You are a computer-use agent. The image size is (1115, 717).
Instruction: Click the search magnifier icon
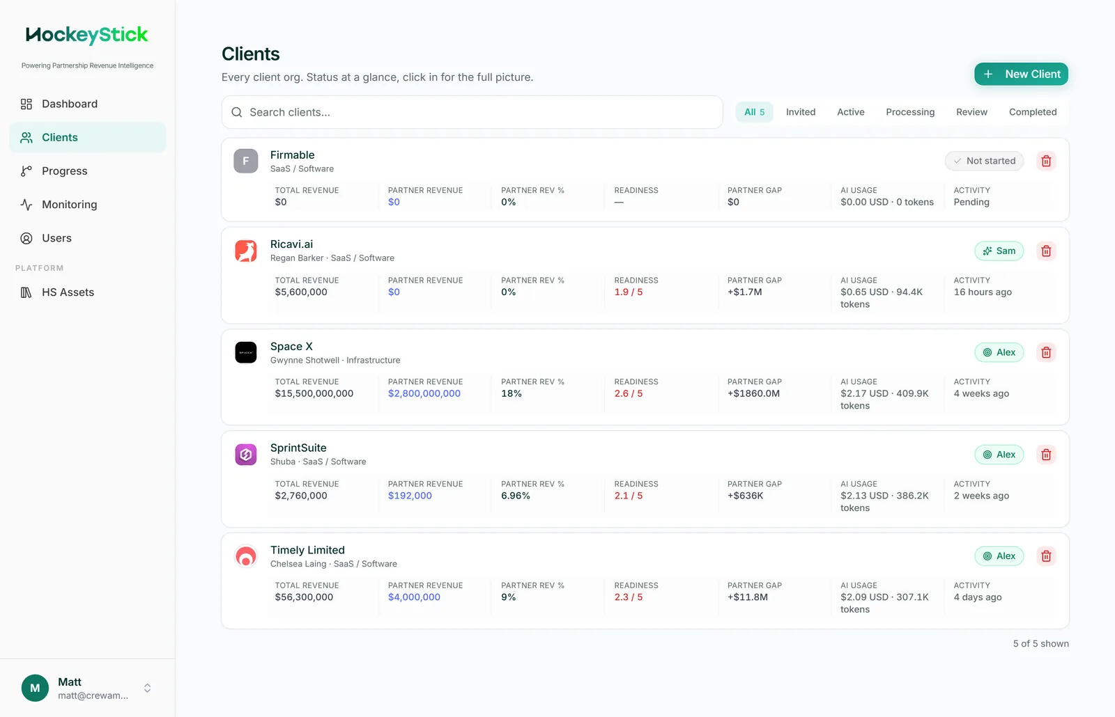(x=237, y=112)
